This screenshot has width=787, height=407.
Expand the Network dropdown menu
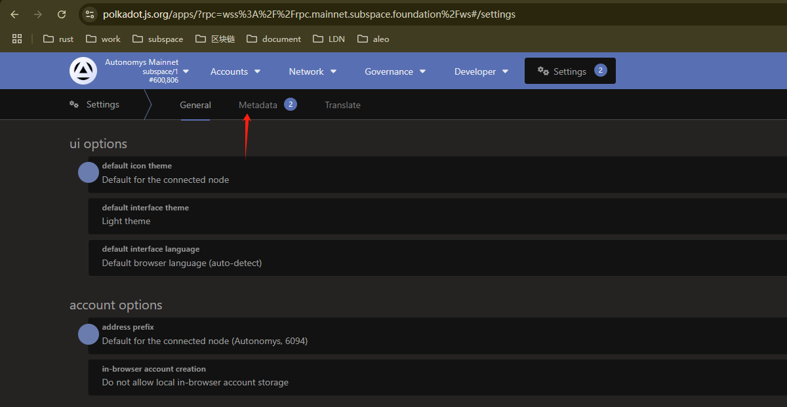click(x=313, y=71)
